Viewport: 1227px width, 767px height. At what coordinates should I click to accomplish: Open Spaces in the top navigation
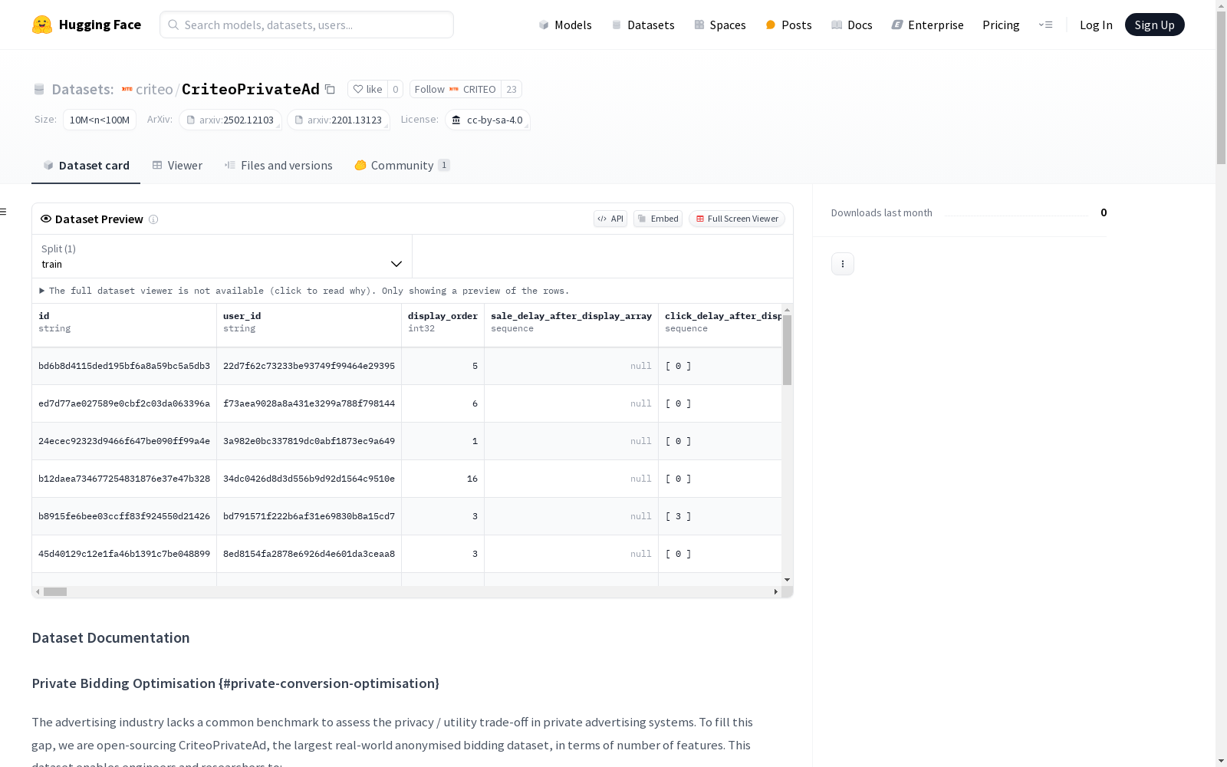point(720,25)
